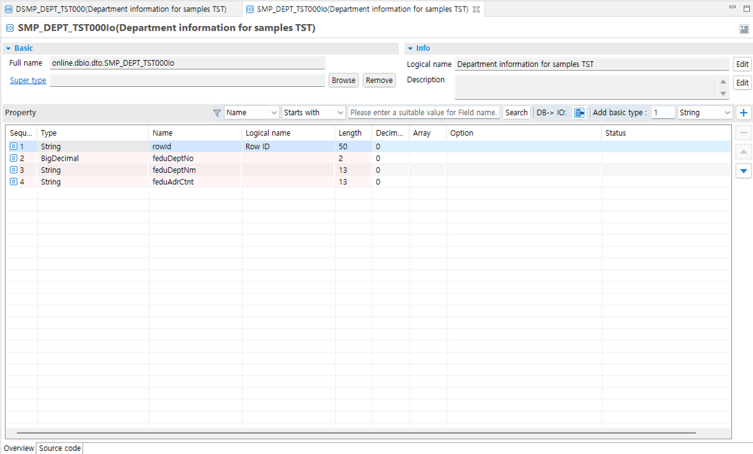Open the Name filter field dropdown
753x454 pixels.
point(251,113)
